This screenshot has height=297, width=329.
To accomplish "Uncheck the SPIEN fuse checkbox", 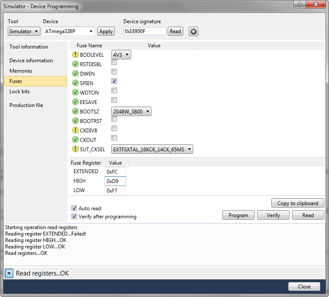I will [114, 81].
